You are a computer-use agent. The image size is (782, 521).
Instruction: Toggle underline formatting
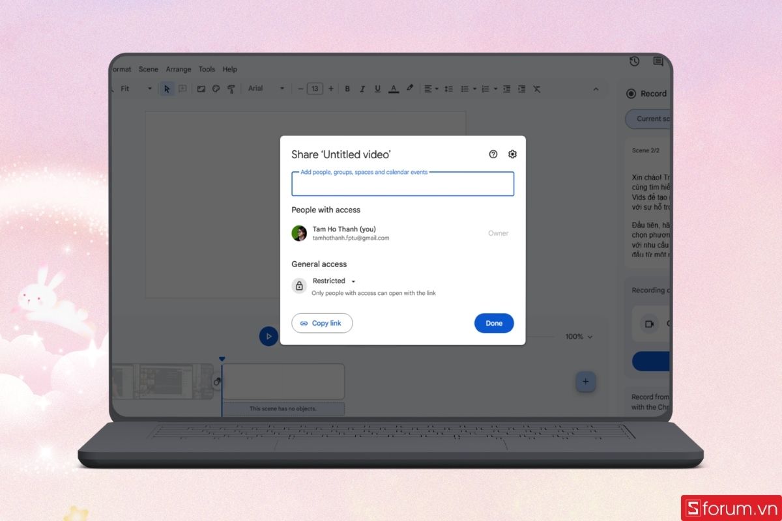(377, 89)
